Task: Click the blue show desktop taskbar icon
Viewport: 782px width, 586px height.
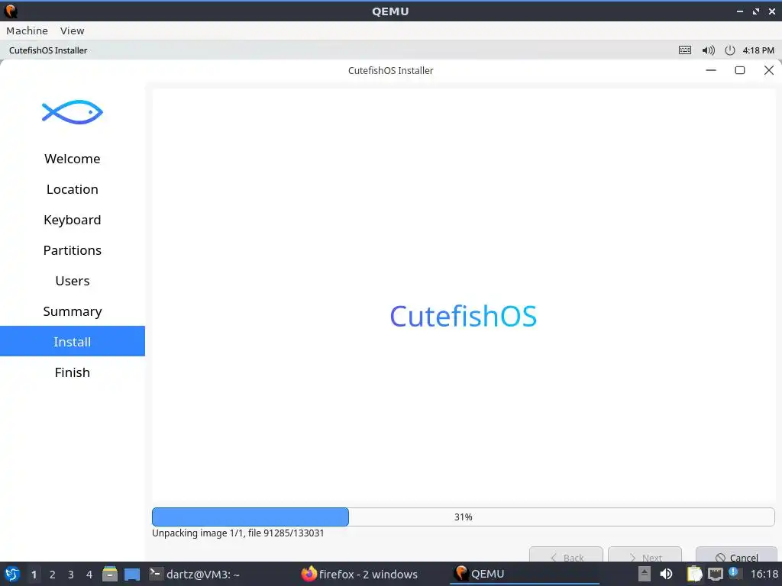Action: tap(132, 574)
